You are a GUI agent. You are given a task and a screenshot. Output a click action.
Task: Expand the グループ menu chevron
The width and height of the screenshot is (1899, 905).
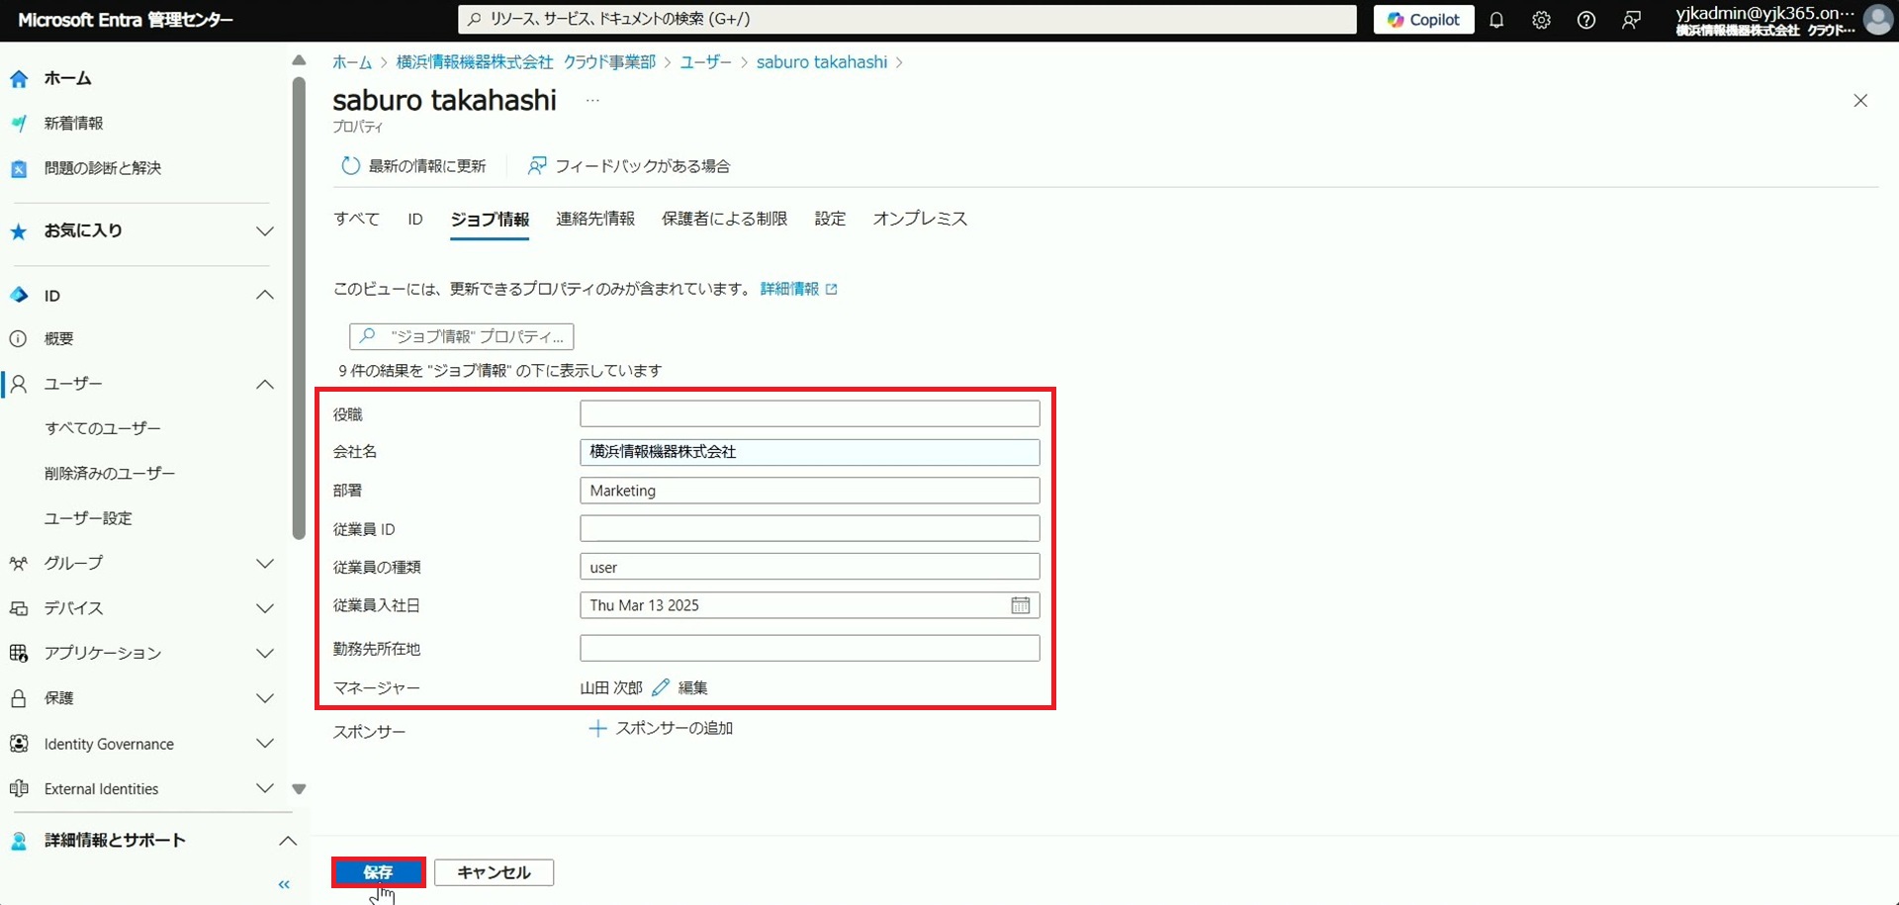click(x=264, y=564)
